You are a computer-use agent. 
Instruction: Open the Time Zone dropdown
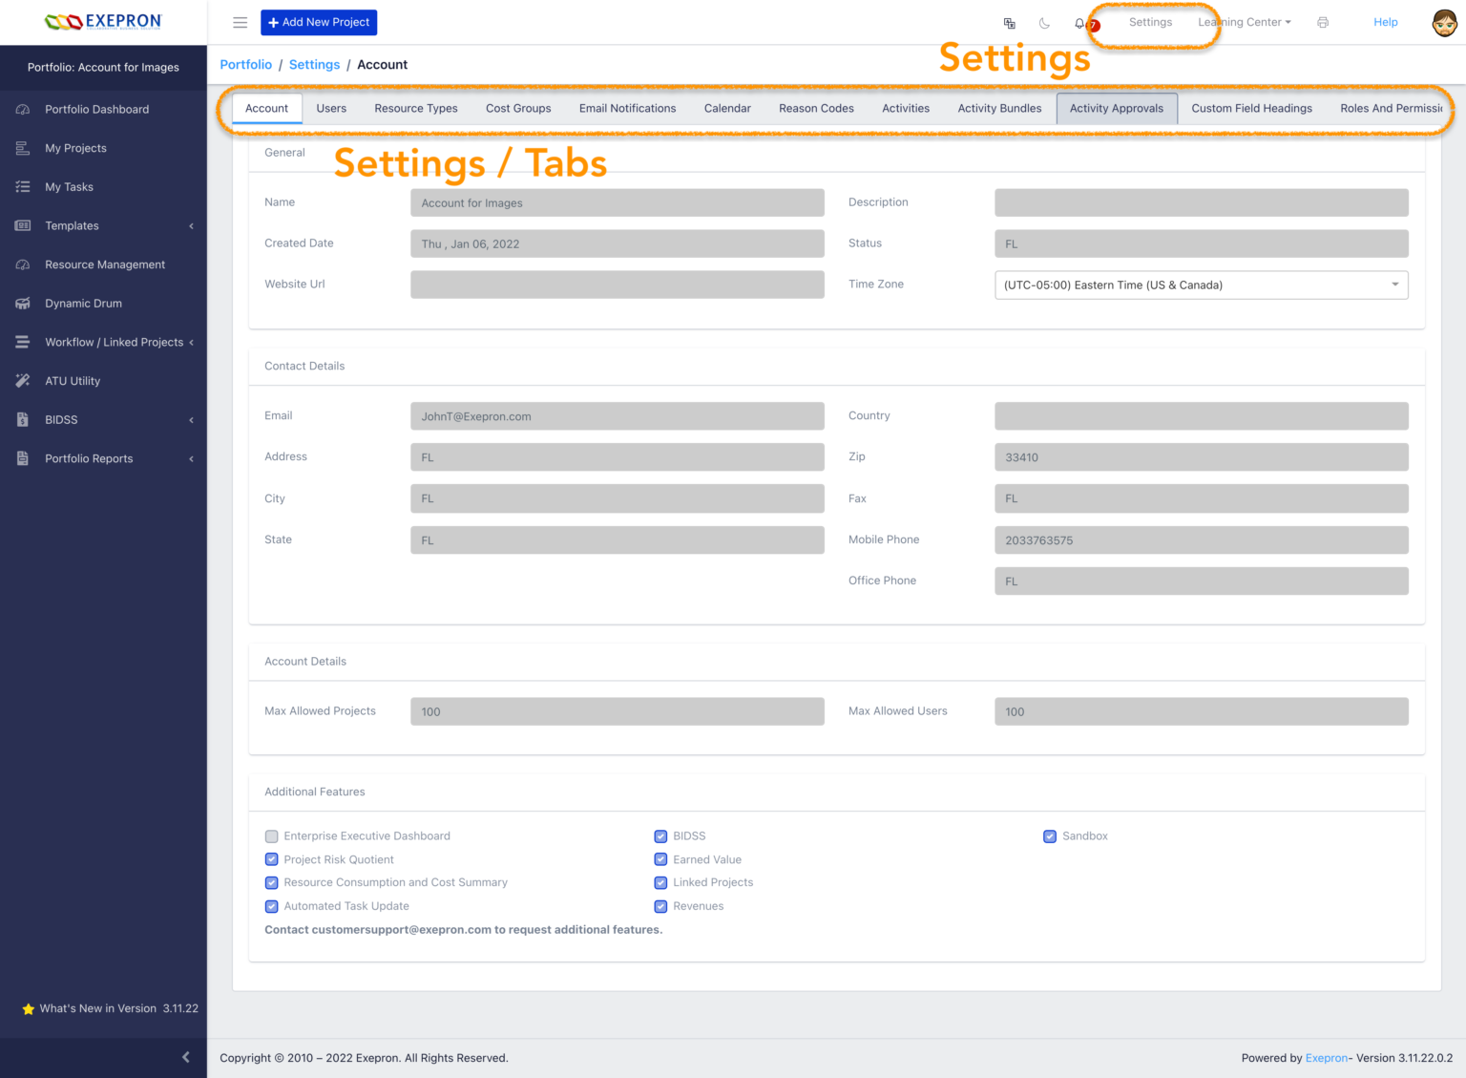pyautogui.click(x=1202, y=285)
